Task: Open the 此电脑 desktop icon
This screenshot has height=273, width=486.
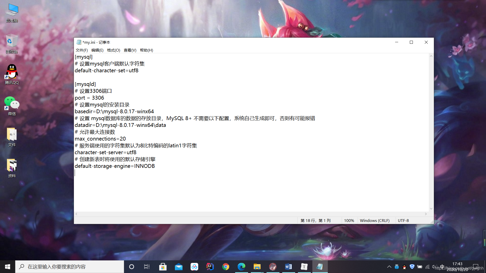Action: (x=12, y=13)
